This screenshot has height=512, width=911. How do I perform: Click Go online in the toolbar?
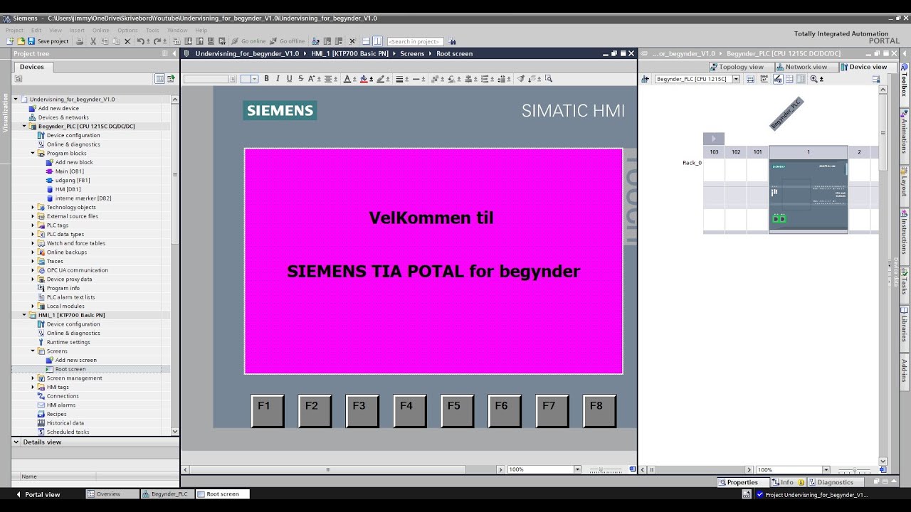(x=248, y=41)
